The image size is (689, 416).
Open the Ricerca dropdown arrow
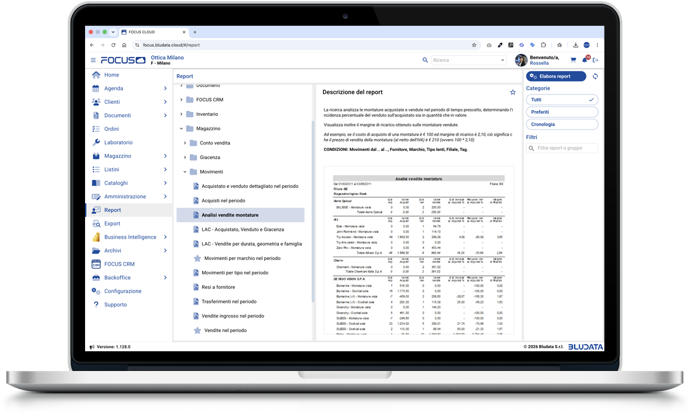(x=503, y=60)
